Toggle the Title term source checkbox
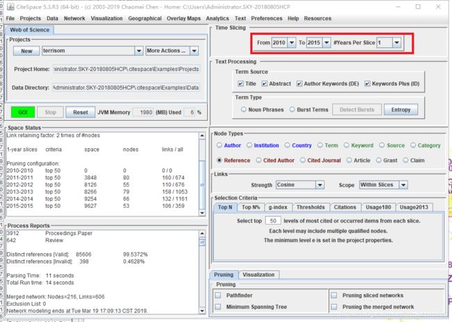The image size is (452, 322). (x=241, y=83)
